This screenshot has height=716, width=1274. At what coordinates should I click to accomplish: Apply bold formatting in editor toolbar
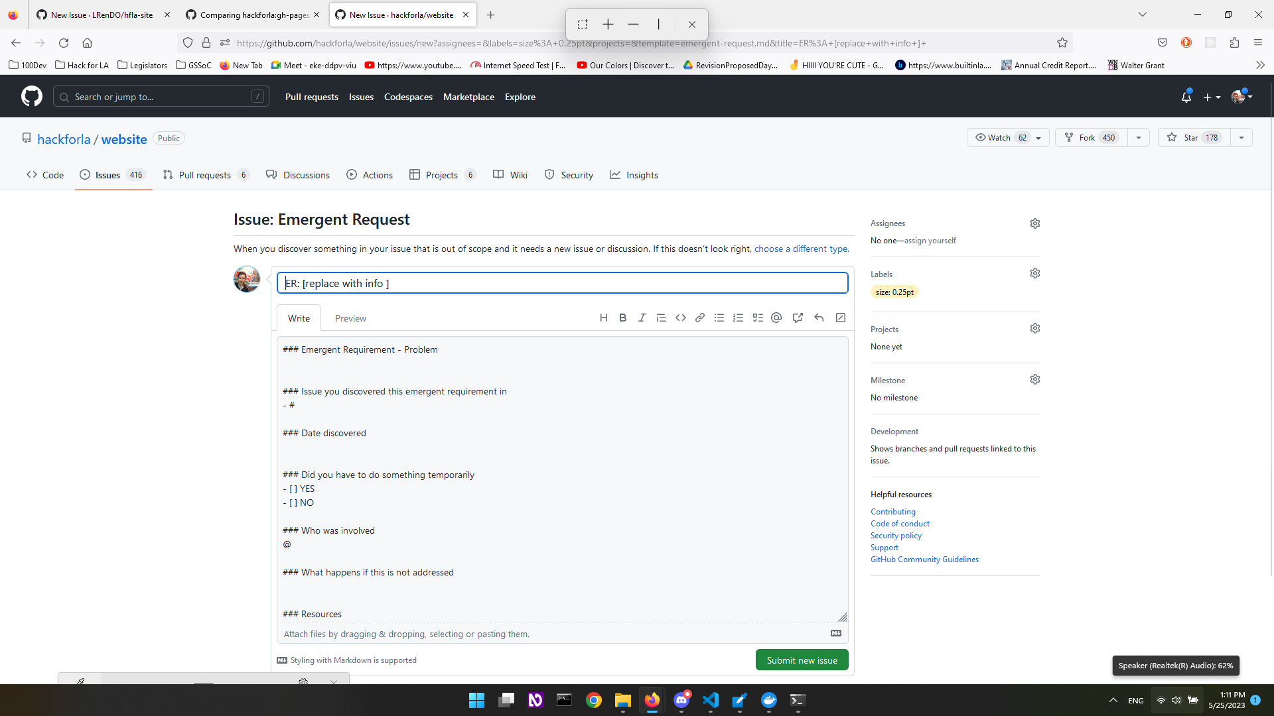[622, 318]
